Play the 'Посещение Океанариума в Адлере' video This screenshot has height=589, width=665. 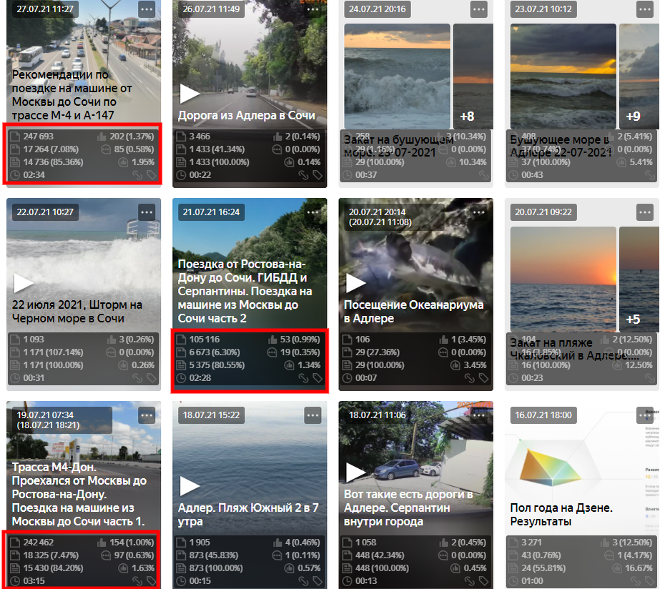point(356,283)
